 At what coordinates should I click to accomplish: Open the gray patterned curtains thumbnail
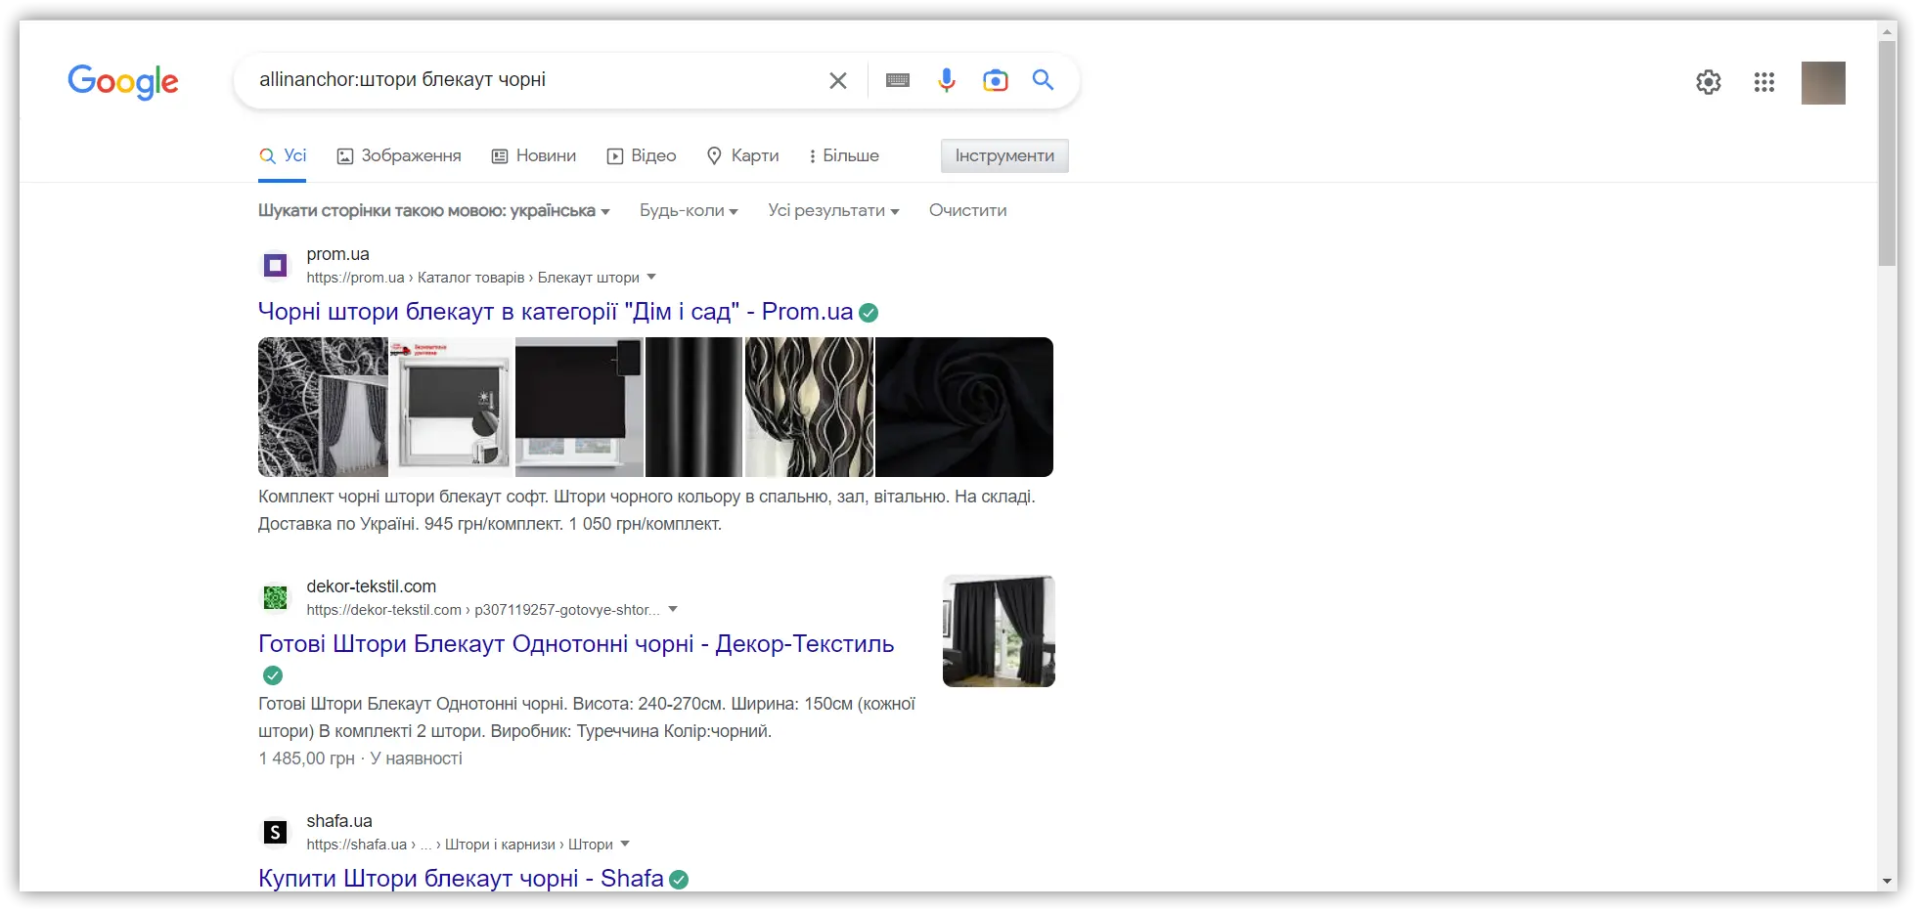[x=323, y=407]
